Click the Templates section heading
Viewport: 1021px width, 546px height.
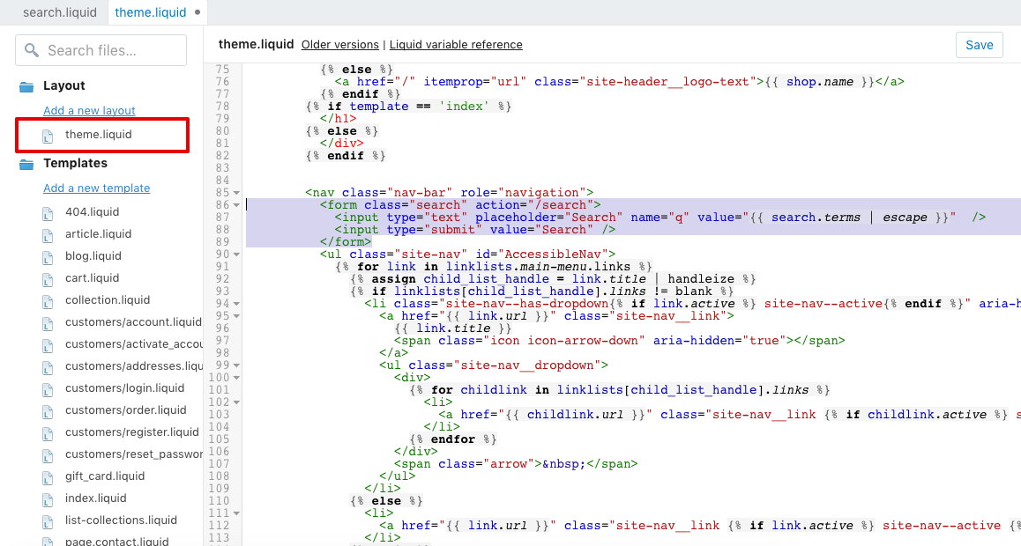point(75,163)
